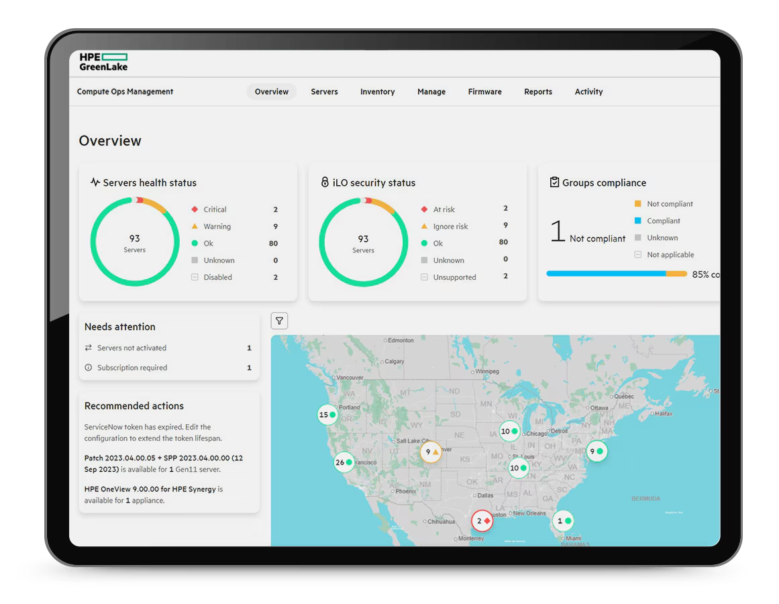Screen dimensions: 779x604
Task: Open the 15-server cluster near Portland
Action: pos(327,415)
